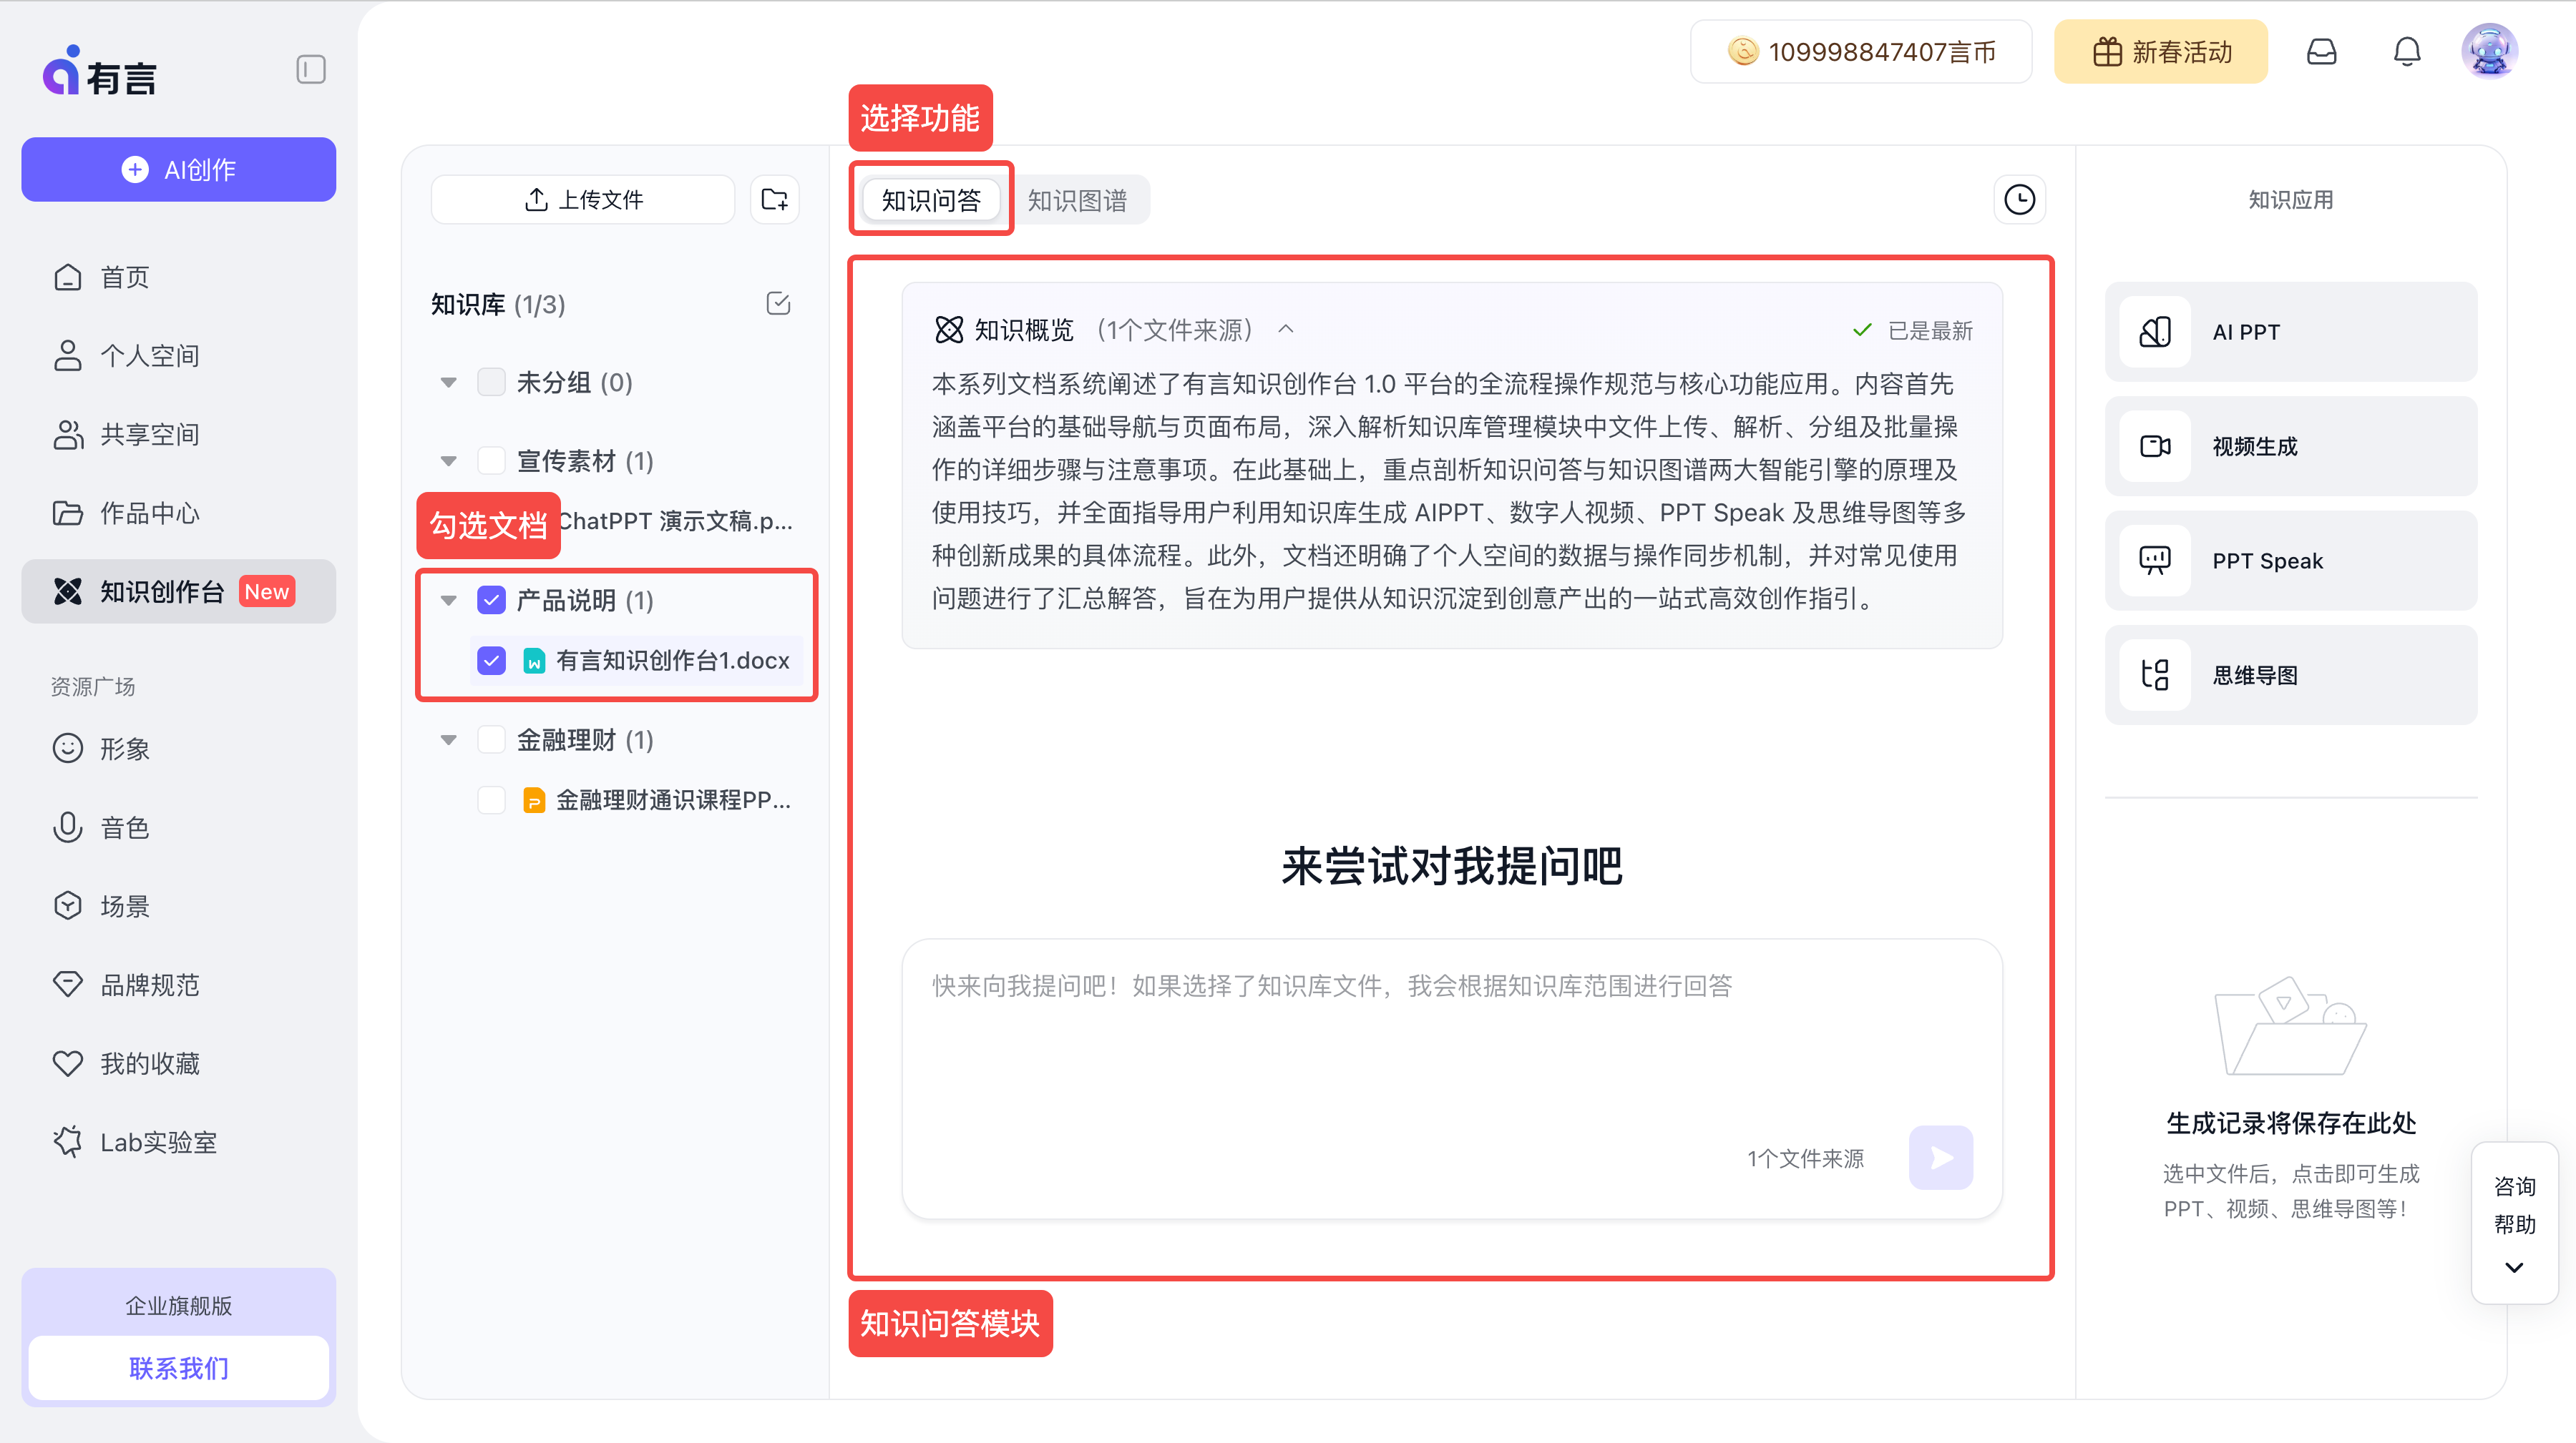The width and height of the screenshot is (2576, 1443).
Task: Switch to the 知识图谱 tab
Action: coord(1081,199)
